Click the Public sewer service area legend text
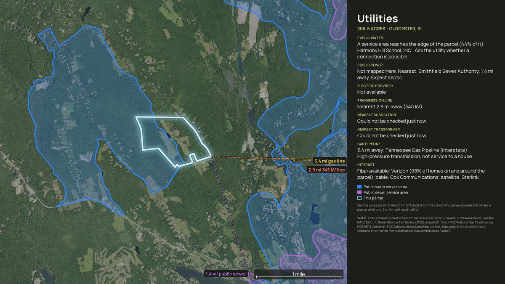The width and height of the screenshot is (505, 284). coord(385,192)
